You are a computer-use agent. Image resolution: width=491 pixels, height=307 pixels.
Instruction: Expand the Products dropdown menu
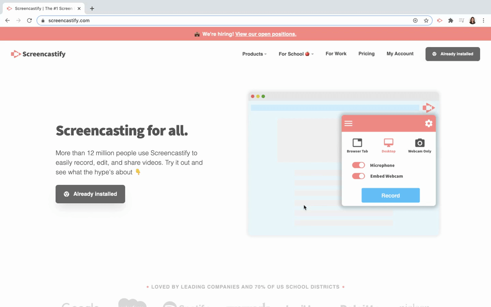[x=254, y=54]
